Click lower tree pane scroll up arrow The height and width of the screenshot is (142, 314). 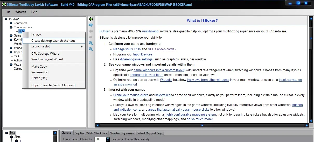pos(55,133)
